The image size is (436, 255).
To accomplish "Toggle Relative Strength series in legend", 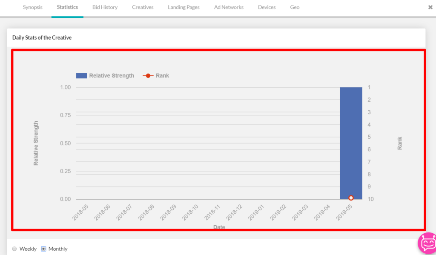I will (111, 76).
